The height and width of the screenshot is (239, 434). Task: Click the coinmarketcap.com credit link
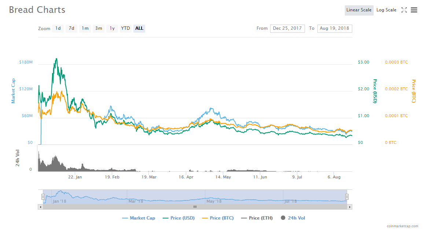coord(402,226)
